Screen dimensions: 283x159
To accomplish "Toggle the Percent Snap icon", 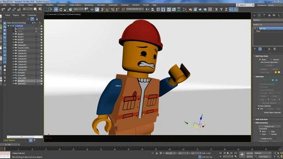I will click(x=113, y=9).
